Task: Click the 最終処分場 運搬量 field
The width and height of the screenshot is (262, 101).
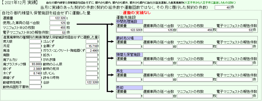Action: tap(129, 46)
